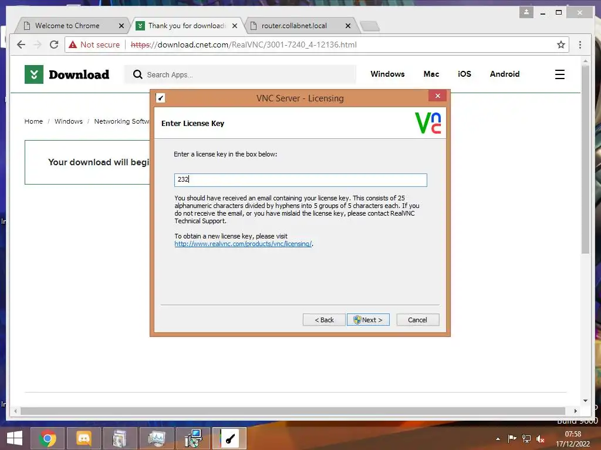Click the scroll left arrow

(15, 411)
